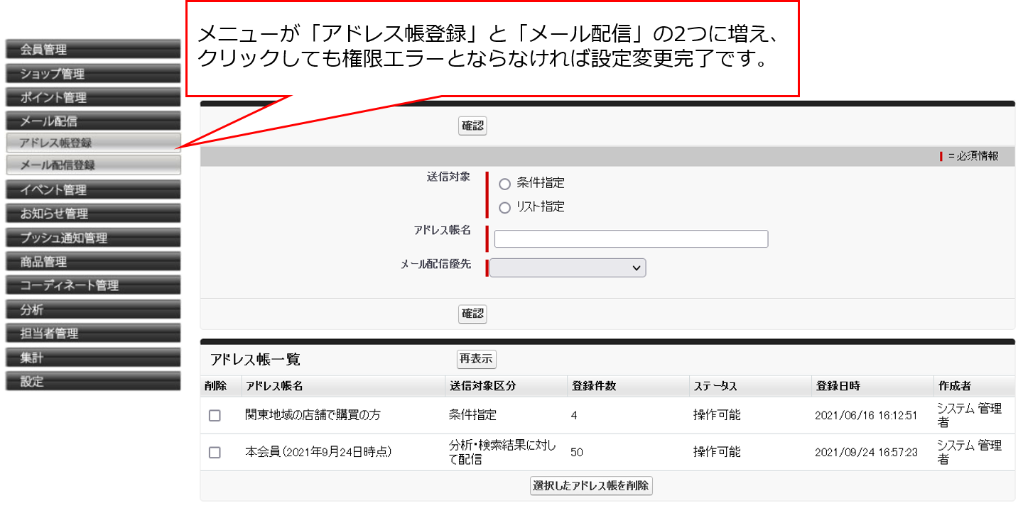Image resolution: width=1023 pixels, height=508 pixels.
Task: Open the 分析 menu
Action: coord(92,310)
